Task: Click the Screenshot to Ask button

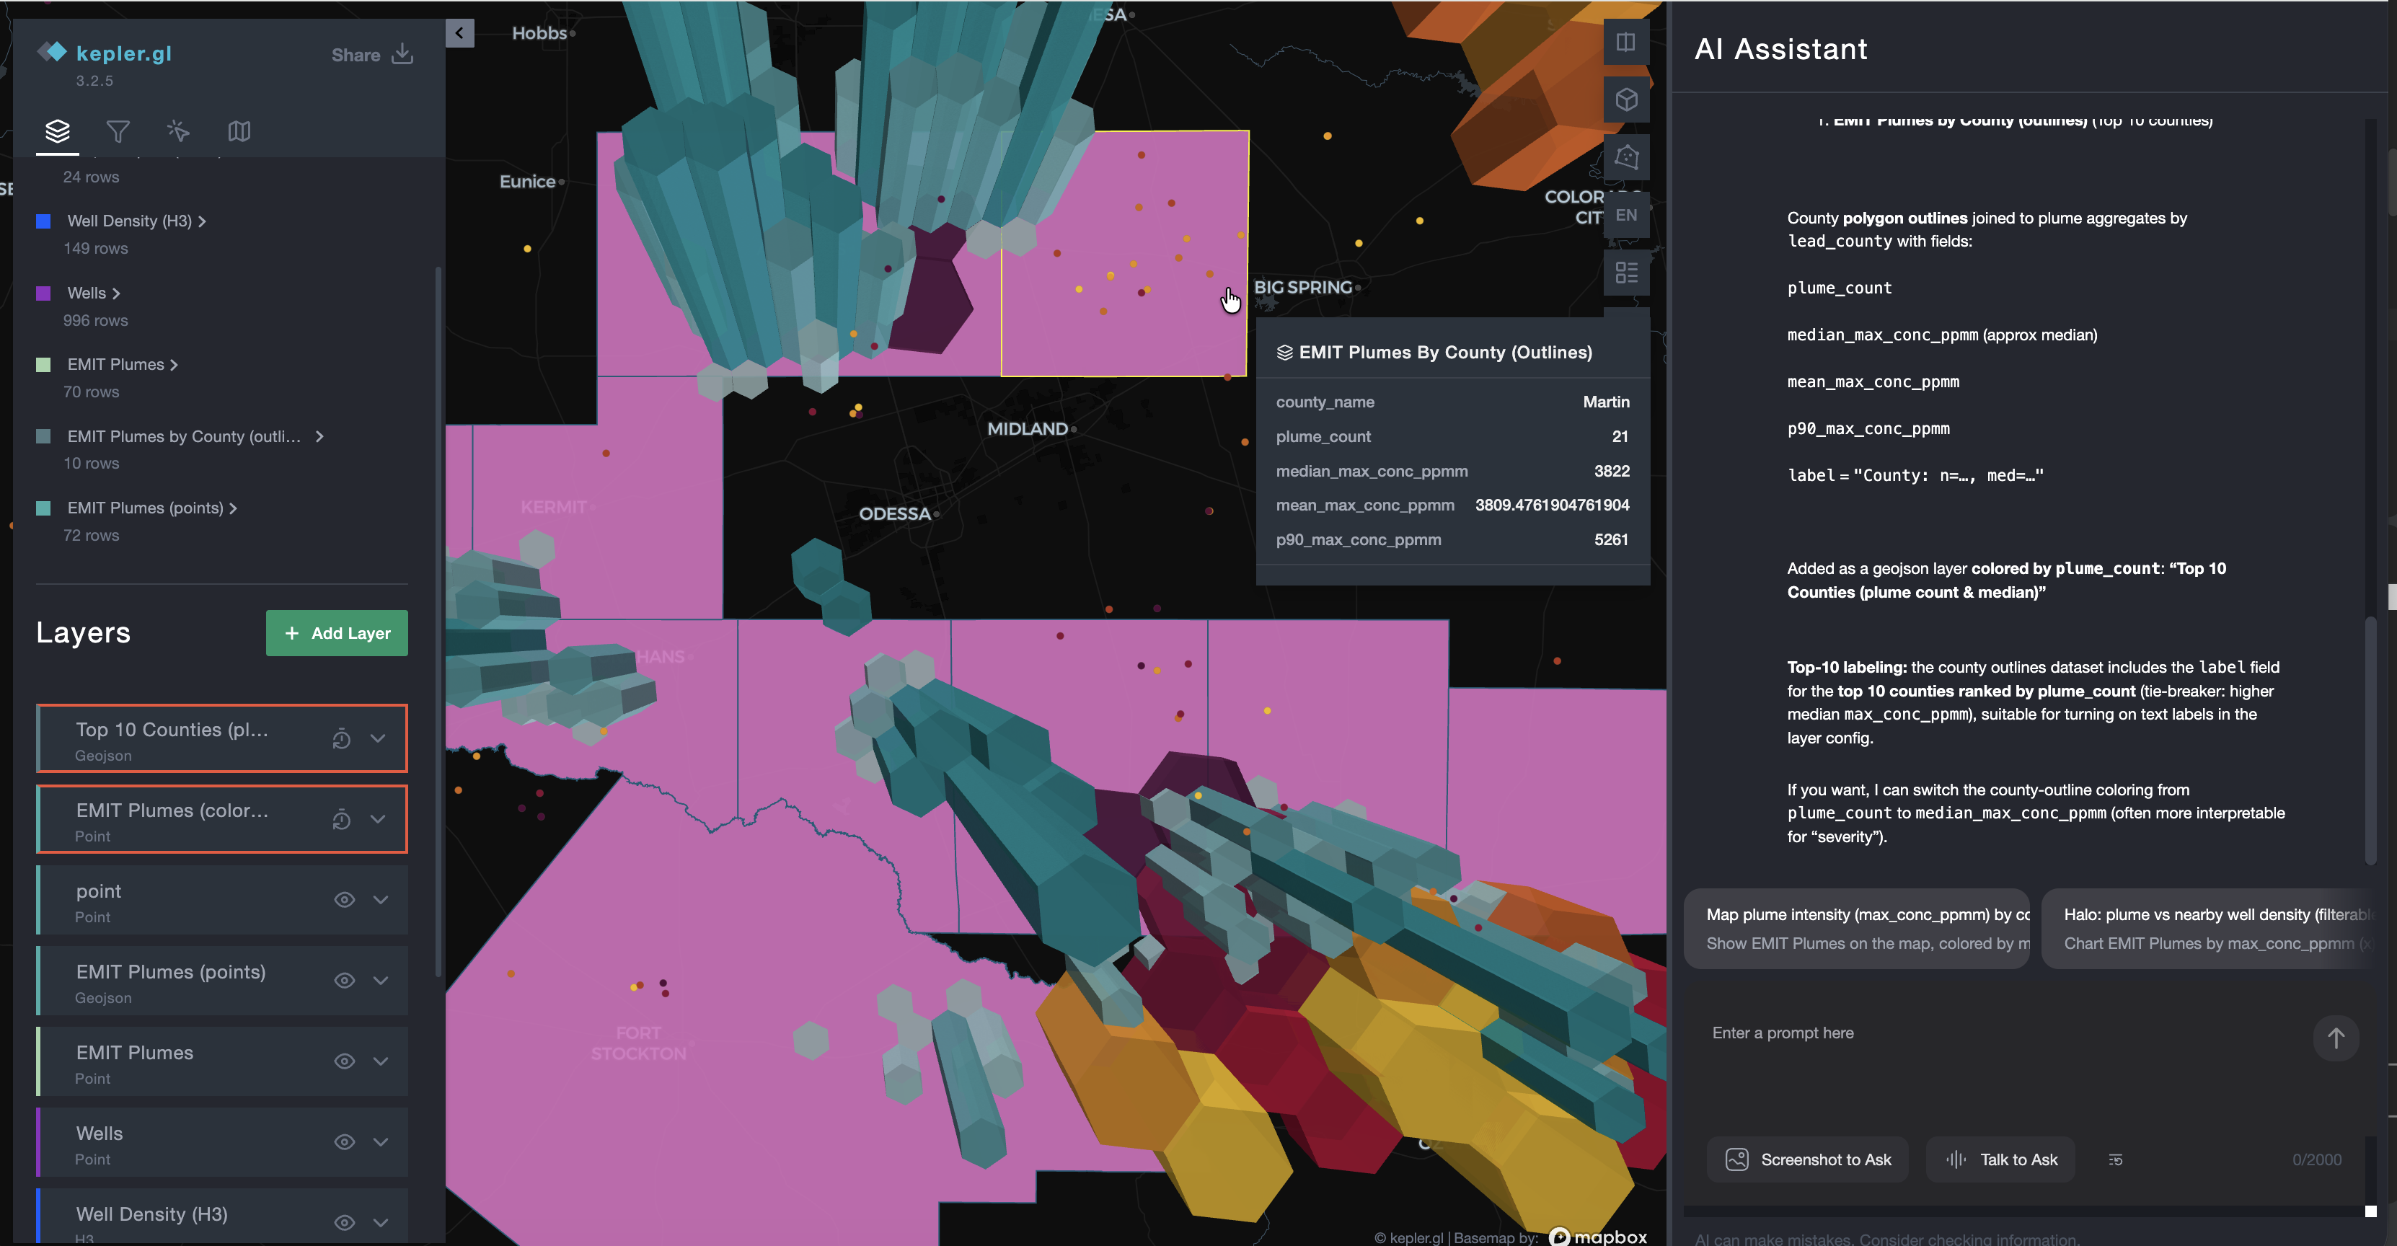Action: tap(1807, 1159)
